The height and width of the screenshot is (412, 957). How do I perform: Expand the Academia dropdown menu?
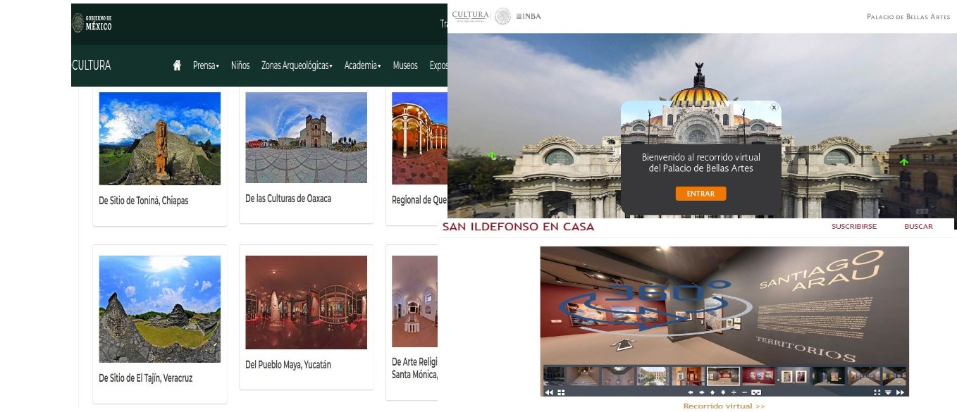362,65
